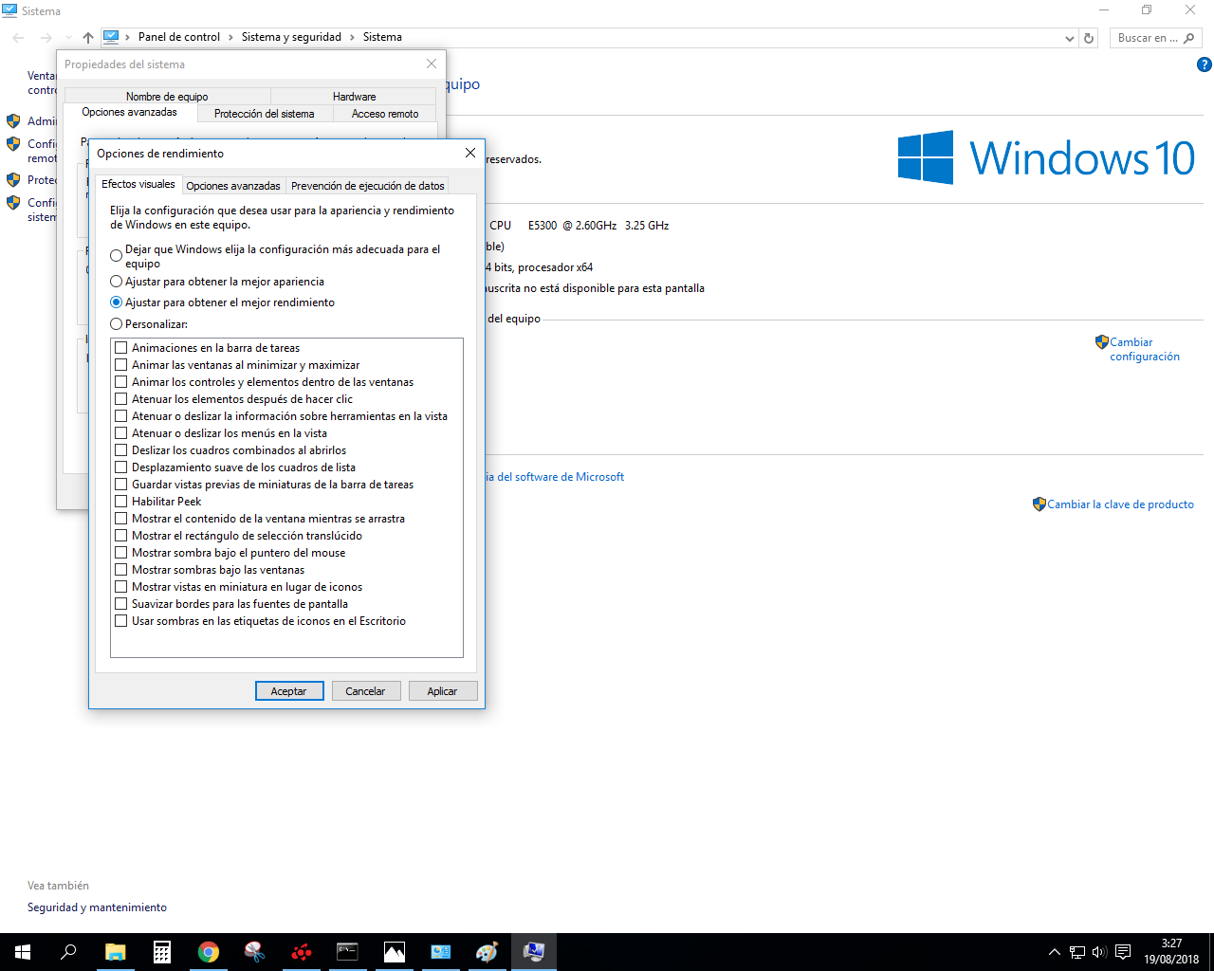The width and height of the screenshot is (1214, 971).
Task: Expand the address bar history dropdown arrow
Action: (1070, 38)
